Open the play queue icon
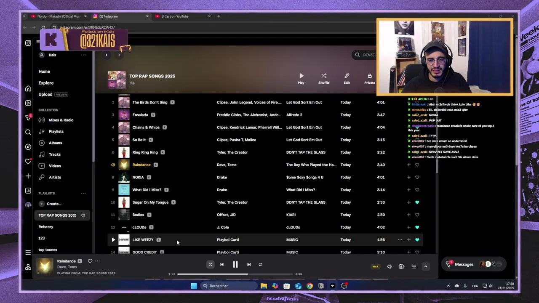Viewport: 539px width, 303px height. [x=414, y=266]
